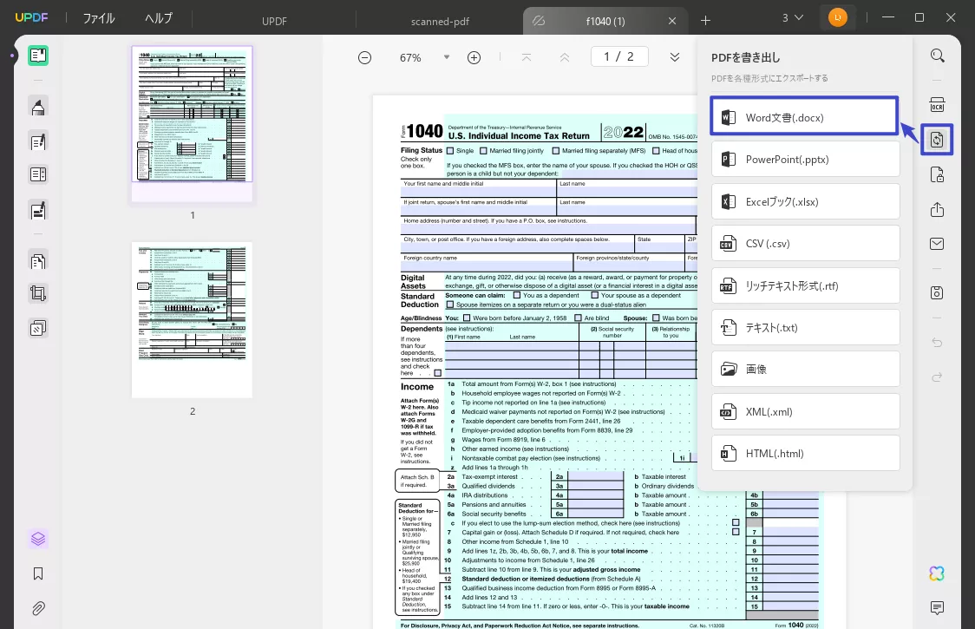Click the Save as other icon

(x=937, y=292)
